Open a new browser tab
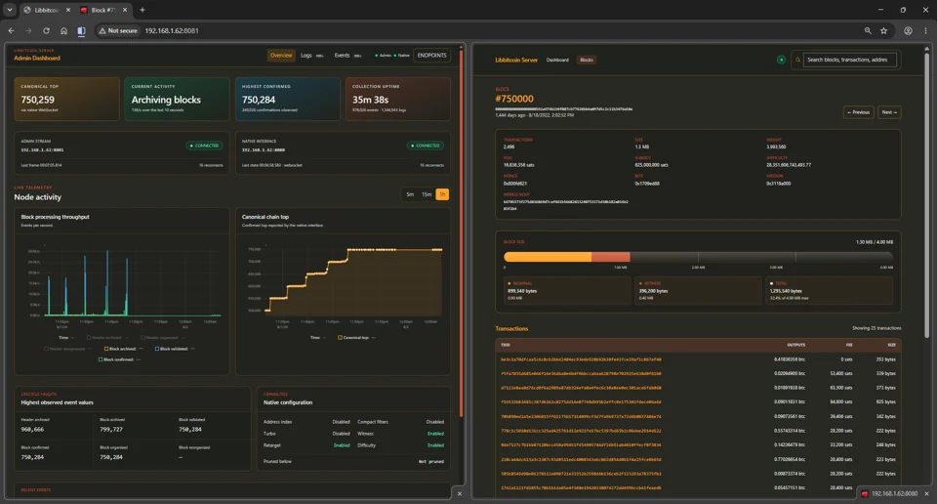Image resolution: width=937 pixels, height=504 pixels. 143,10
